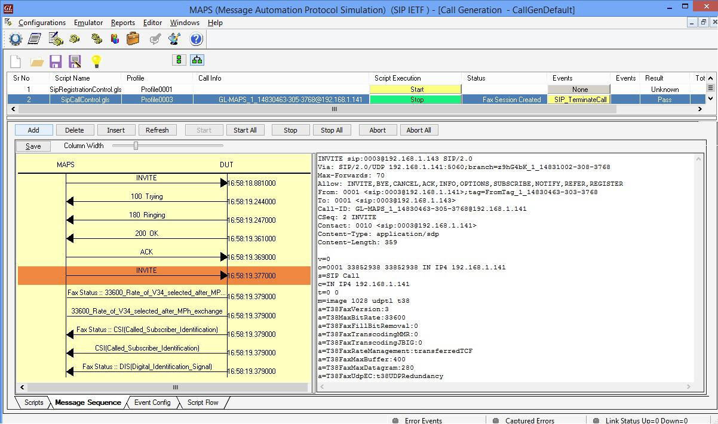Click the briefcase toolbar icon
The image size is (718, 424).
[x=133, y=39]
